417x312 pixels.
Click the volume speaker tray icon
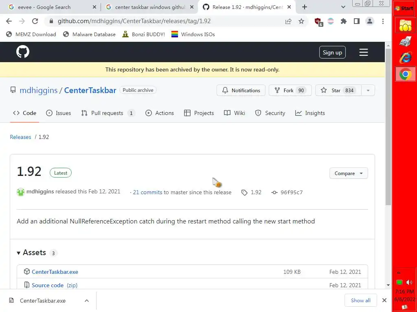coord(409,282)
